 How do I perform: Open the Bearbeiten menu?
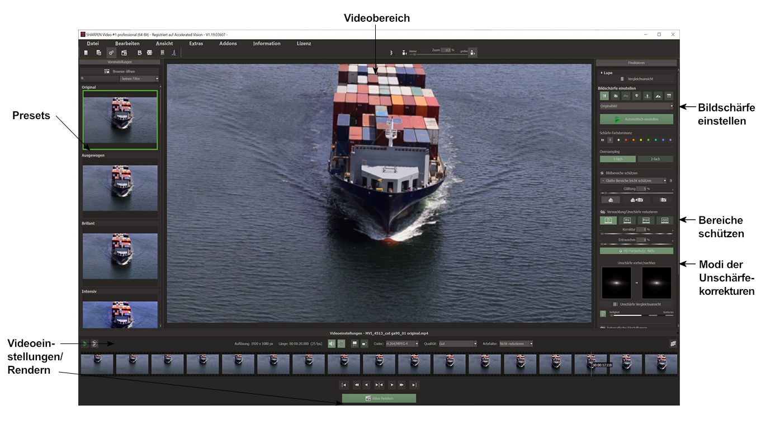(x=127, y=44)
